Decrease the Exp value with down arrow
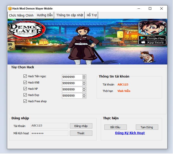 (x=84, y=97)
